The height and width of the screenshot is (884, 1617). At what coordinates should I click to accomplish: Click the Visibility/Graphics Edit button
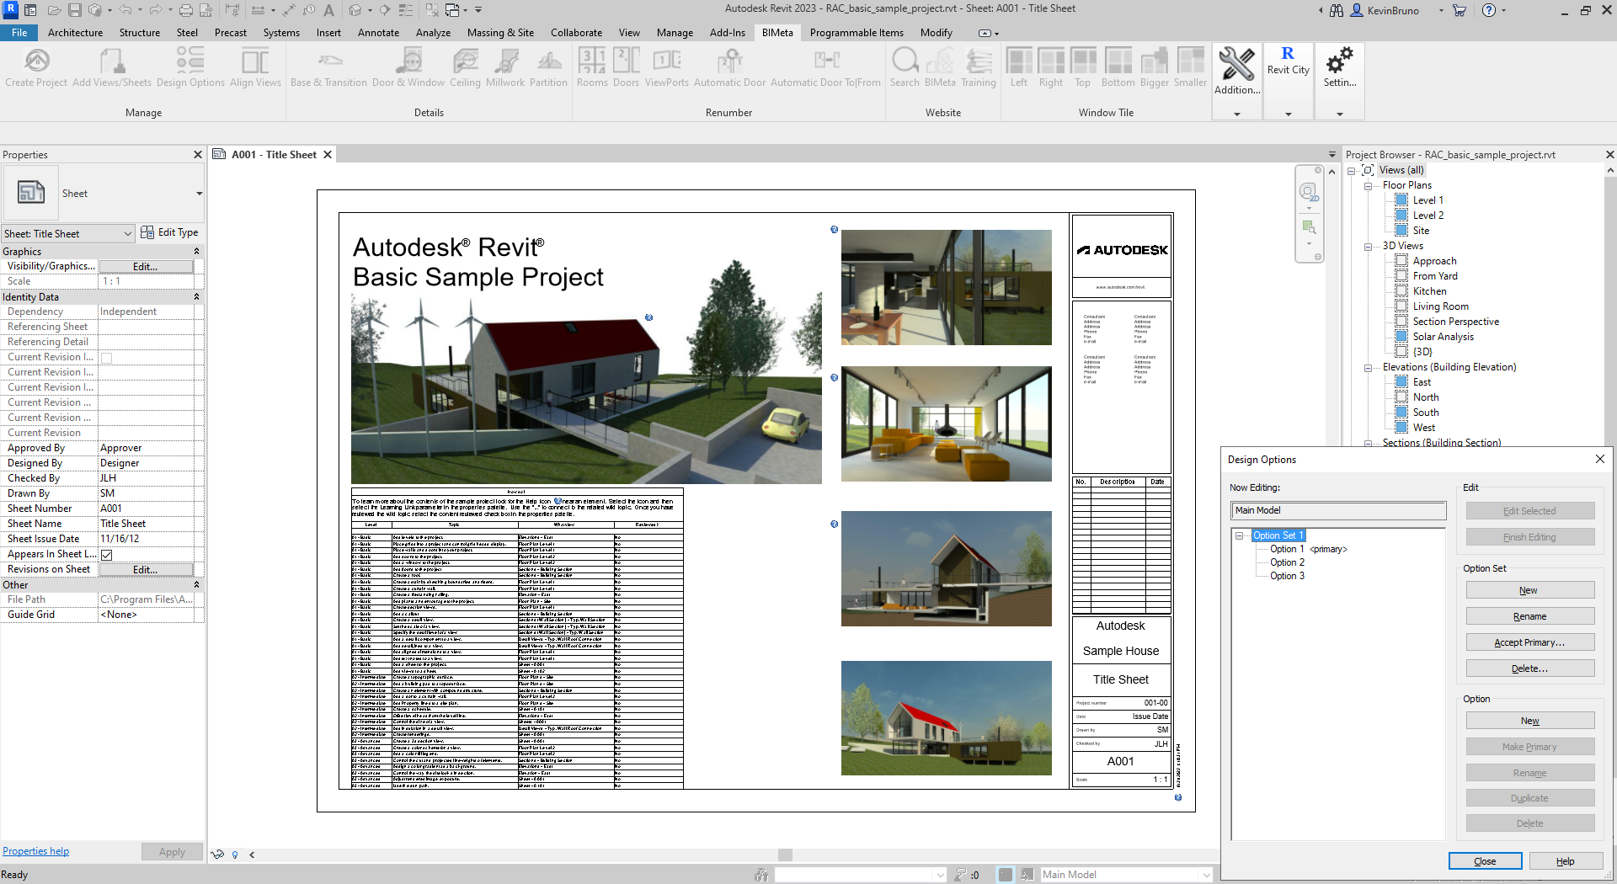[x=146, y=267]
